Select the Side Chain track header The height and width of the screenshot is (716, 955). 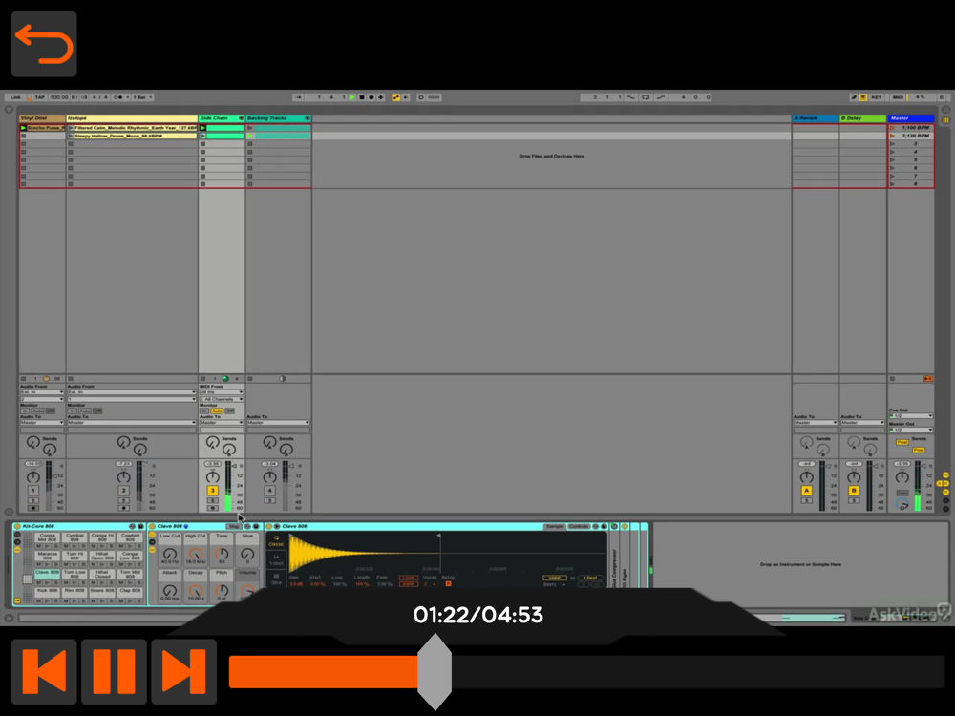click(x=218, y=118)
